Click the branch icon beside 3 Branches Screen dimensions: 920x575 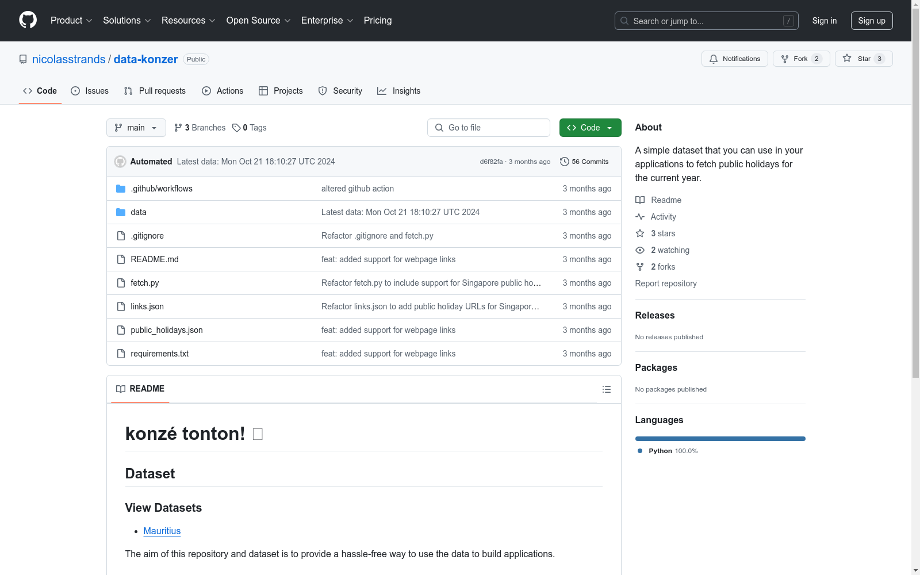point(178,128)
